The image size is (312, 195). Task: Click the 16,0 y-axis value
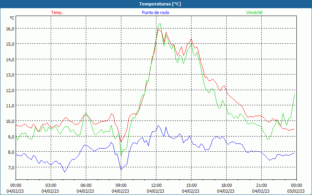pyautogui.click(x=10, y=28)
